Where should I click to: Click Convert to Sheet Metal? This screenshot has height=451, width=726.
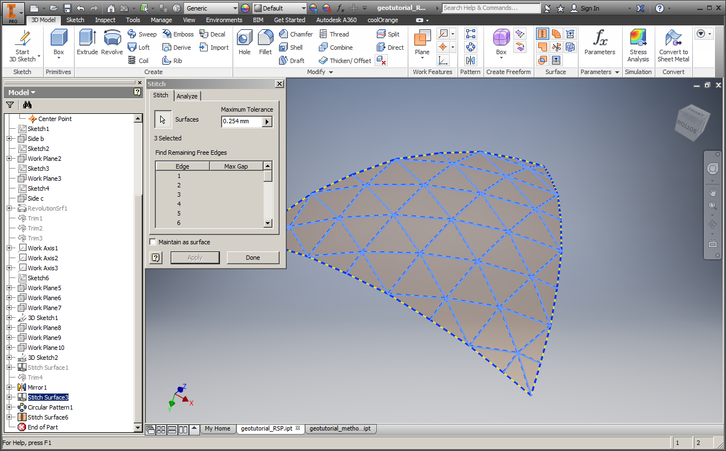[x=674, y=45]
